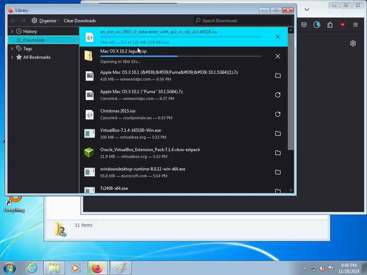Show windowsdesktop-runtime file in folder
367x275 pixels.
(x=278, y=172)
